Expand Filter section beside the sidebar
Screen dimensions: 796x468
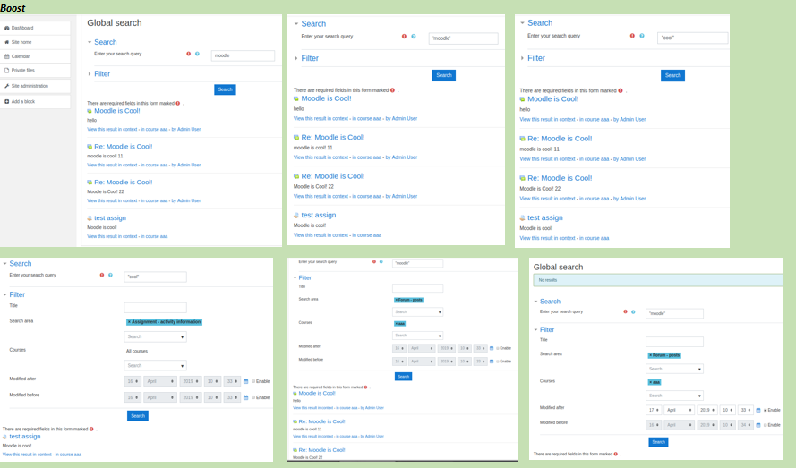[90, 74]
